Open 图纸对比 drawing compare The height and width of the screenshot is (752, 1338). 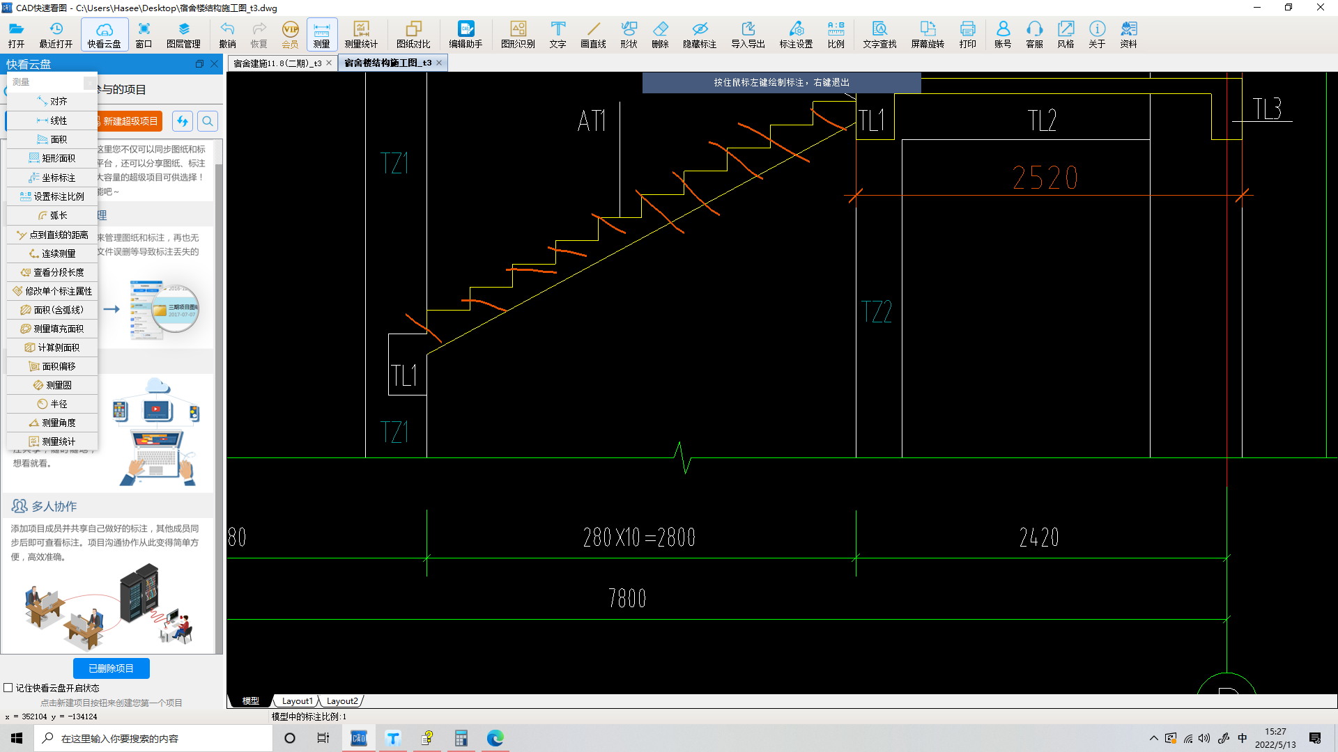413,34
